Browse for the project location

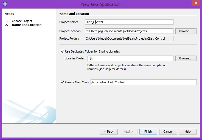pos(186,31)
